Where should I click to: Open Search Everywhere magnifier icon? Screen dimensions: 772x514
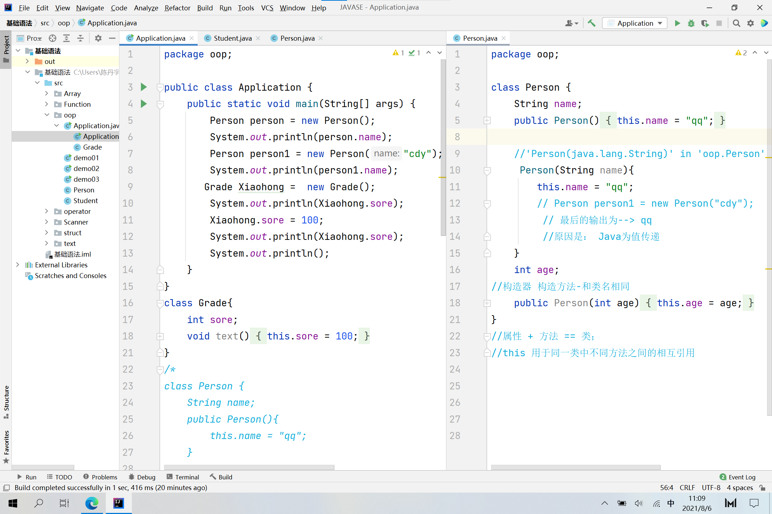click(x=736, y=23)
